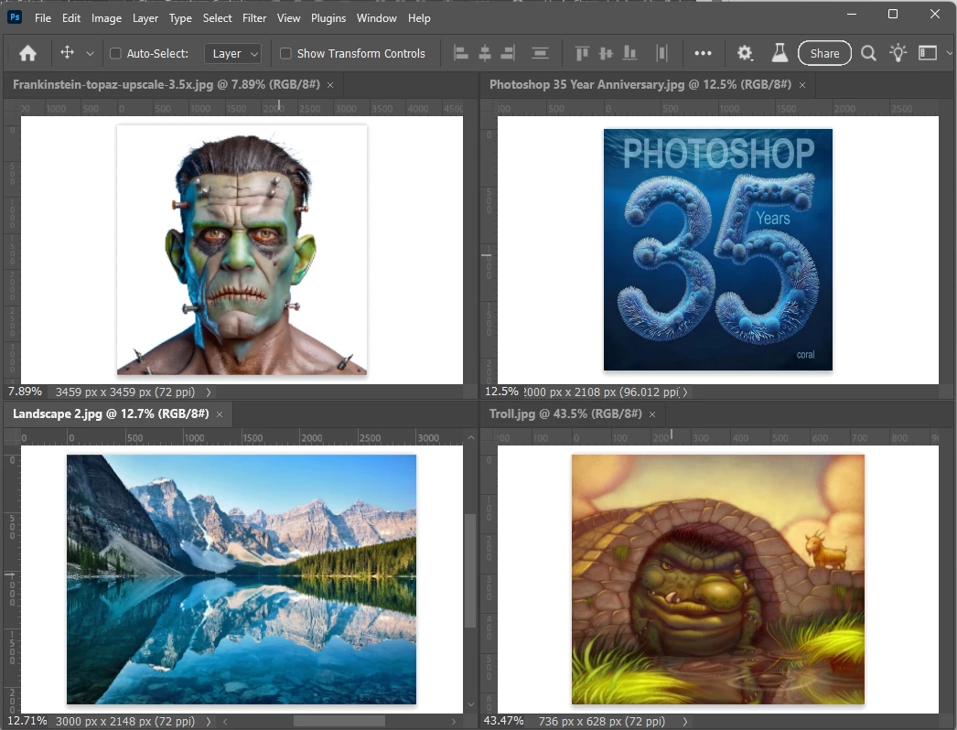
Task: Open the Move tool preset picker arrow
Action: click(x=90, y=54)
